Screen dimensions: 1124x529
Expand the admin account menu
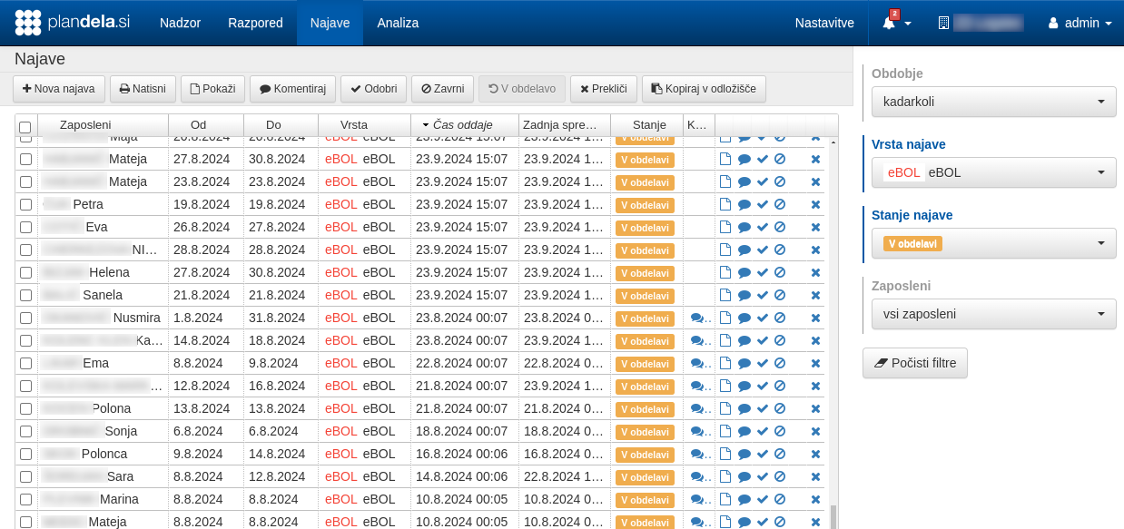(1080, 24)
